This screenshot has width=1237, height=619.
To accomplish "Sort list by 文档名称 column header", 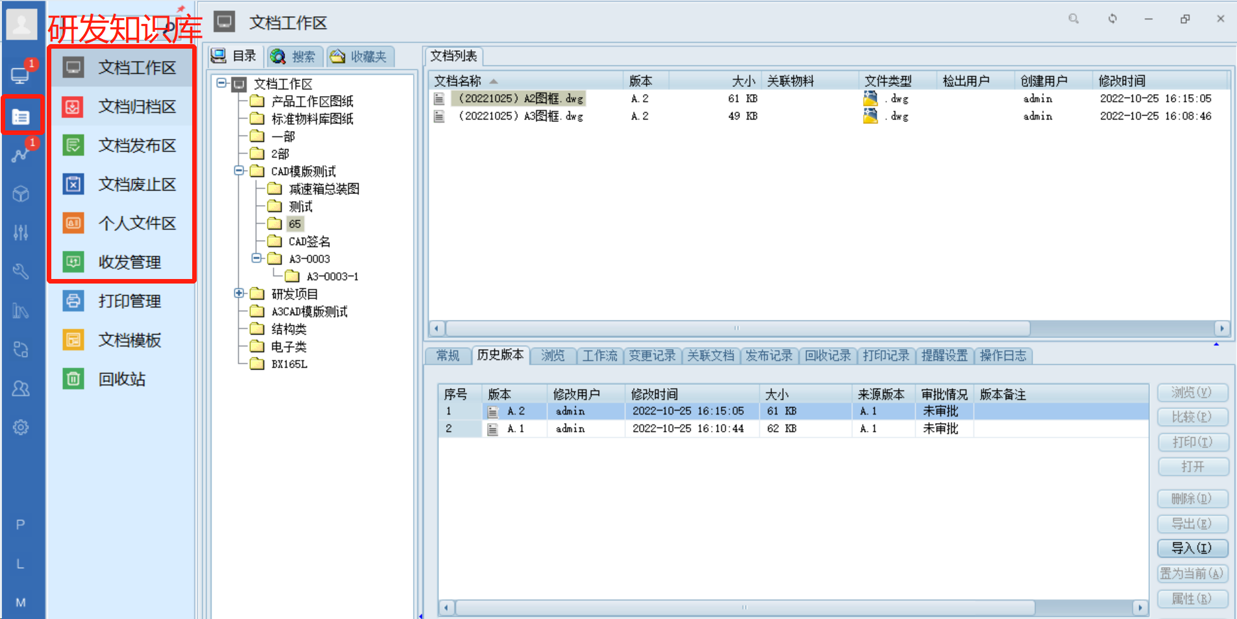I will click(x=458, y=81).
